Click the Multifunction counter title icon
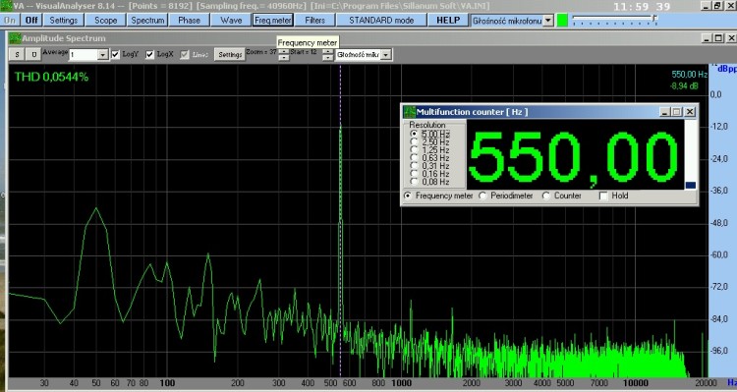Screen dimensions: 737x392 pos(410,112)
